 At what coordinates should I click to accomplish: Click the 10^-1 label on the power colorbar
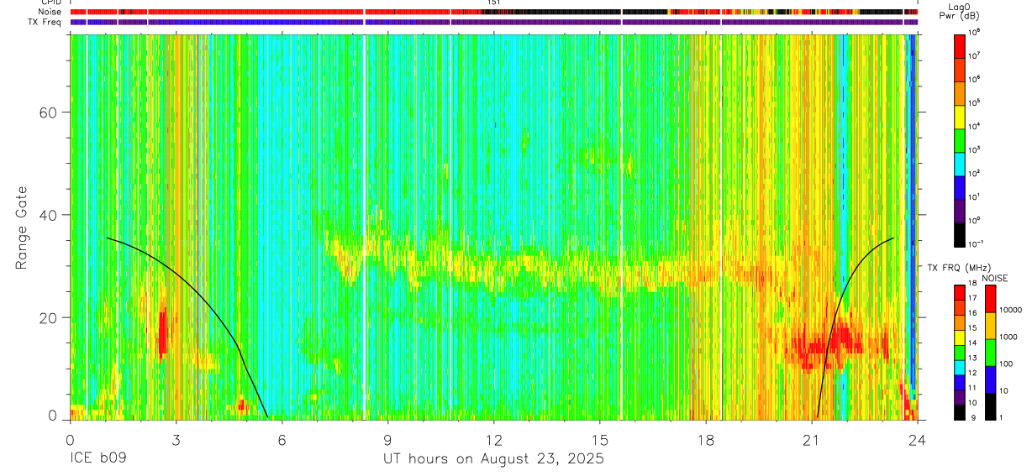(x=976, y=243)
